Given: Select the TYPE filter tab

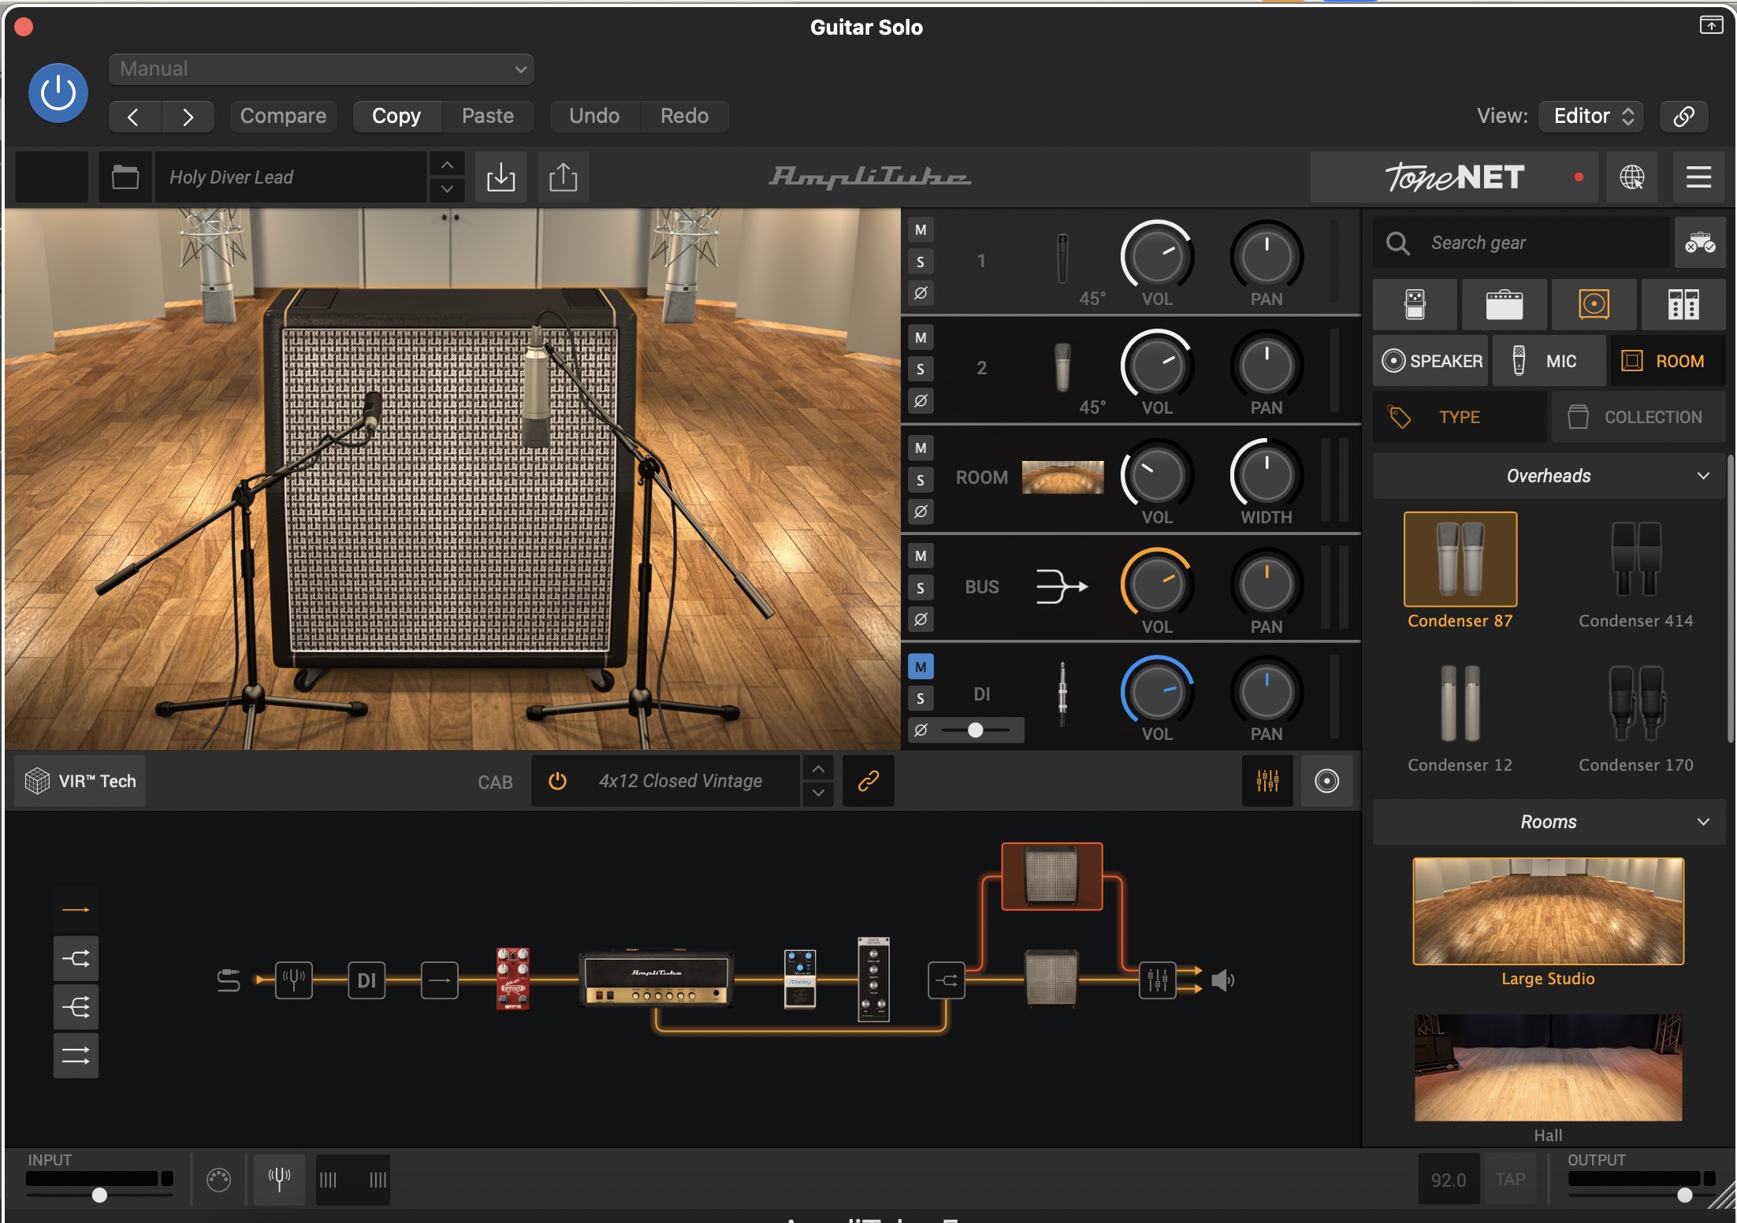Looking at the screenshot, I should (1460, 417).
